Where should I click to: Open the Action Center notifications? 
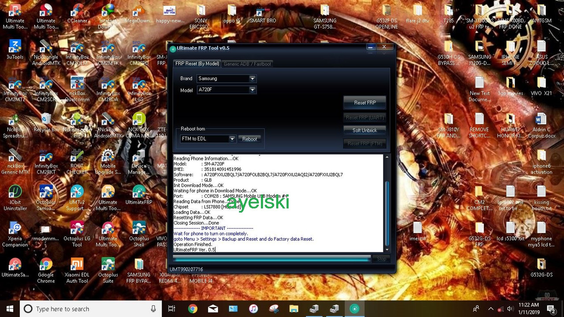click(551, 309)
